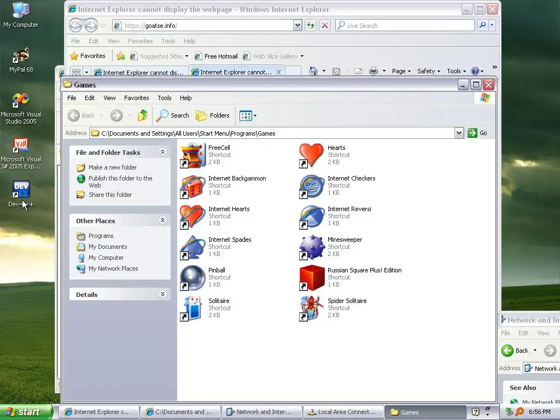Open the Tools dropdown in IE command bar

[x=457, y=71]
